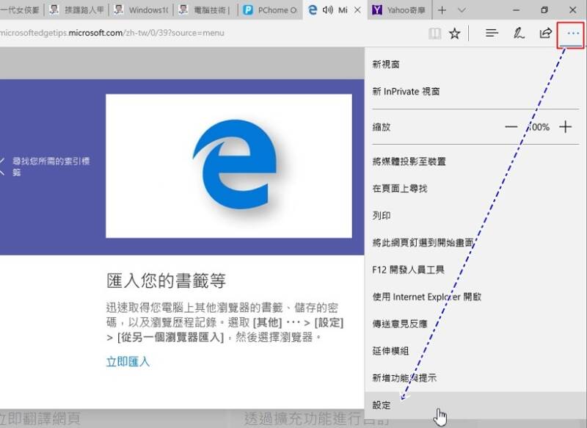Image resolution: width=587 pixels, height=428 pixels.
Task: Close the active Mi tab
Action: click(357, 10)
